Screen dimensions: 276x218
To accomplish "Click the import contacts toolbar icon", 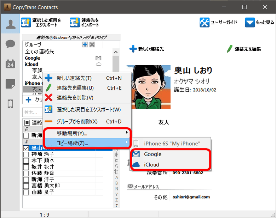I will [75, 23].
